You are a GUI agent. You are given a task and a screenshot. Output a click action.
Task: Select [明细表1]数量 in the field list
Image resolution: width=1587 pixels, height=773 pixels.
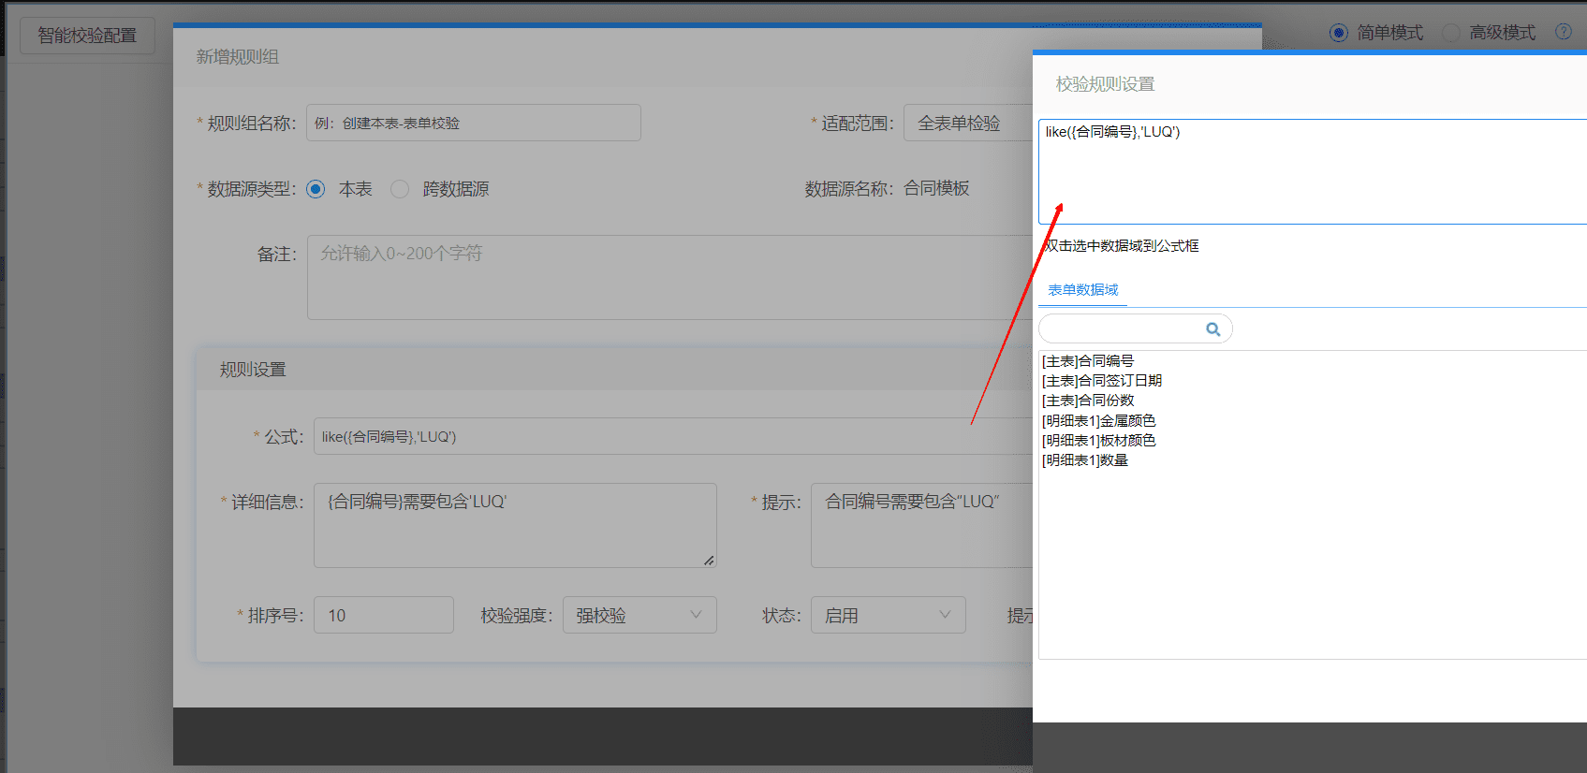pyautogui.click(x=1085, y=460)
